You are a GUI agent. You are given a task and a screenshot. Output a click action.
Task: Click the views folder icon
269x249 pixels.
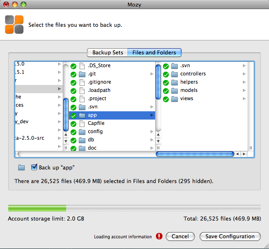175,99
